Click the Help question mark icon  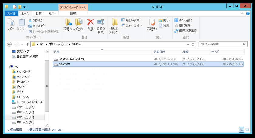point(248,13)
